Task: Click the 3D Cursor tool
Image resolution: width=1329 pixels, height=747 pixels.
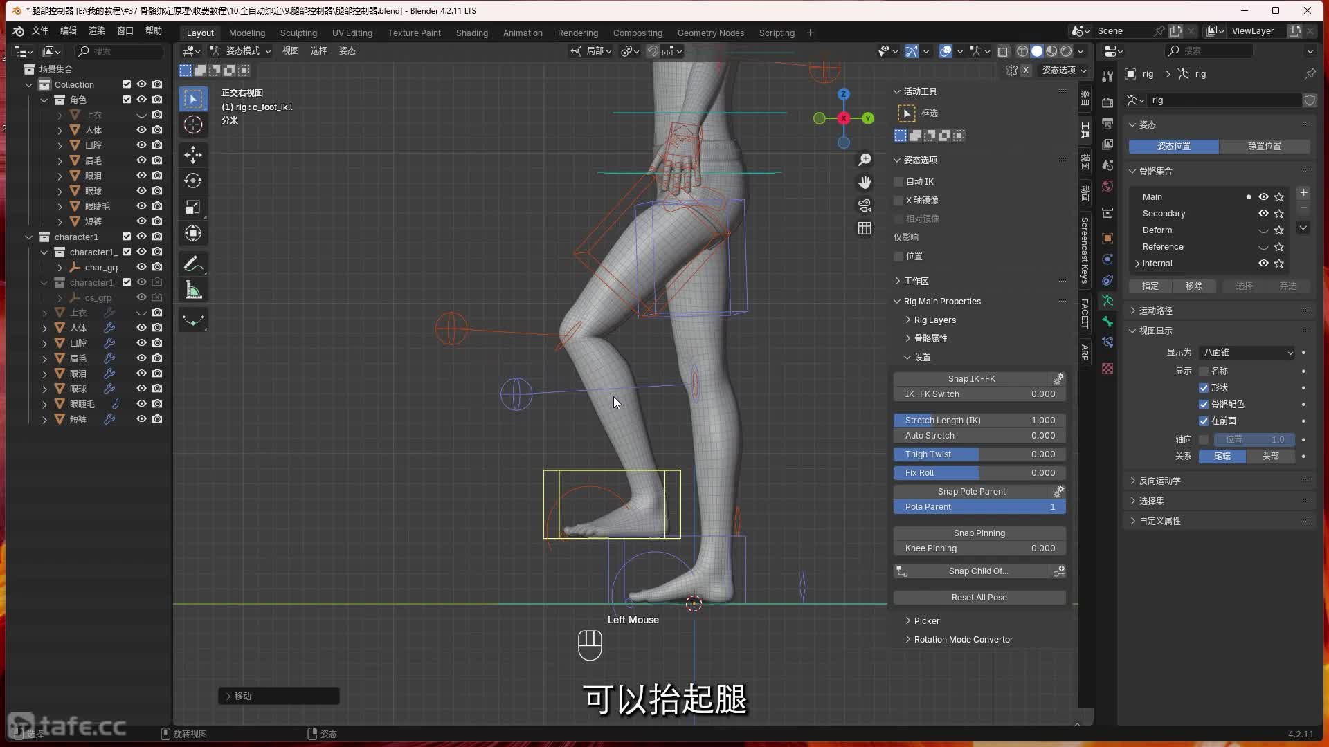Action: pyautogui.click(x=193, y=124)
